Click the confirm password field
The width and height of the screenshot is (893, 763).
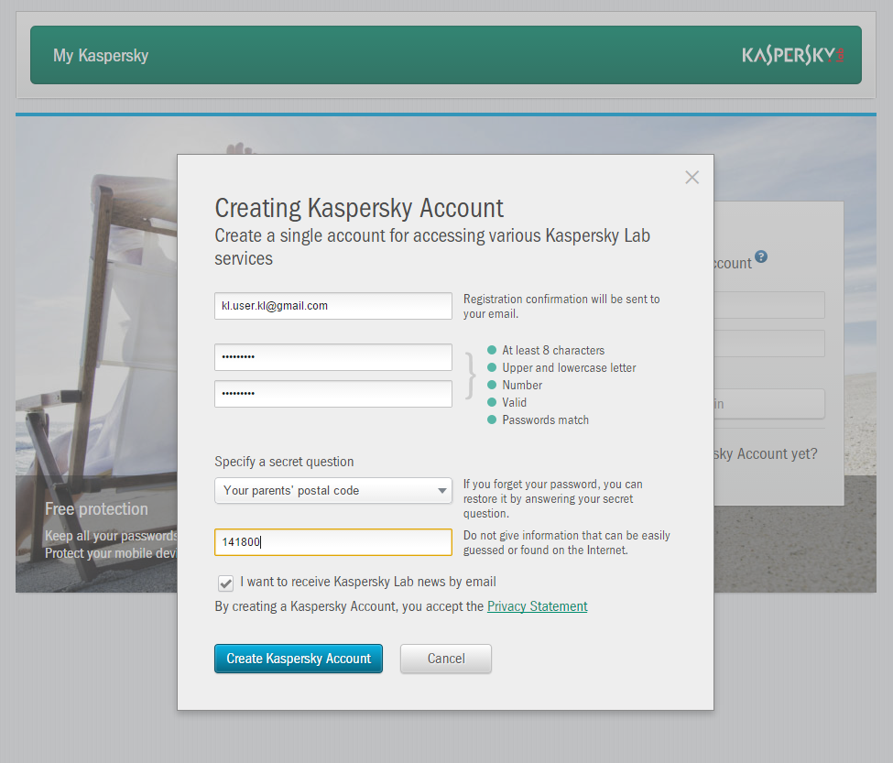click(x=333, y=394)
